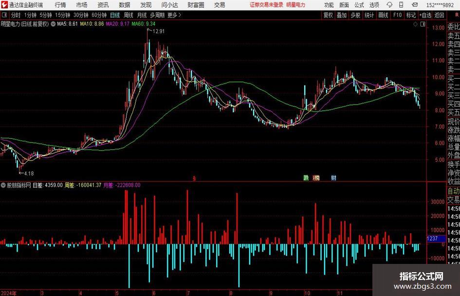Click the 月差: -222608.00 value

pos(122,185)
